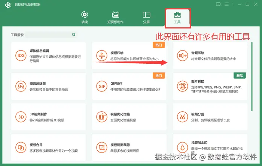Open the hamburger menu in title bar
262x166 pixels.
(x=226, y=4)
